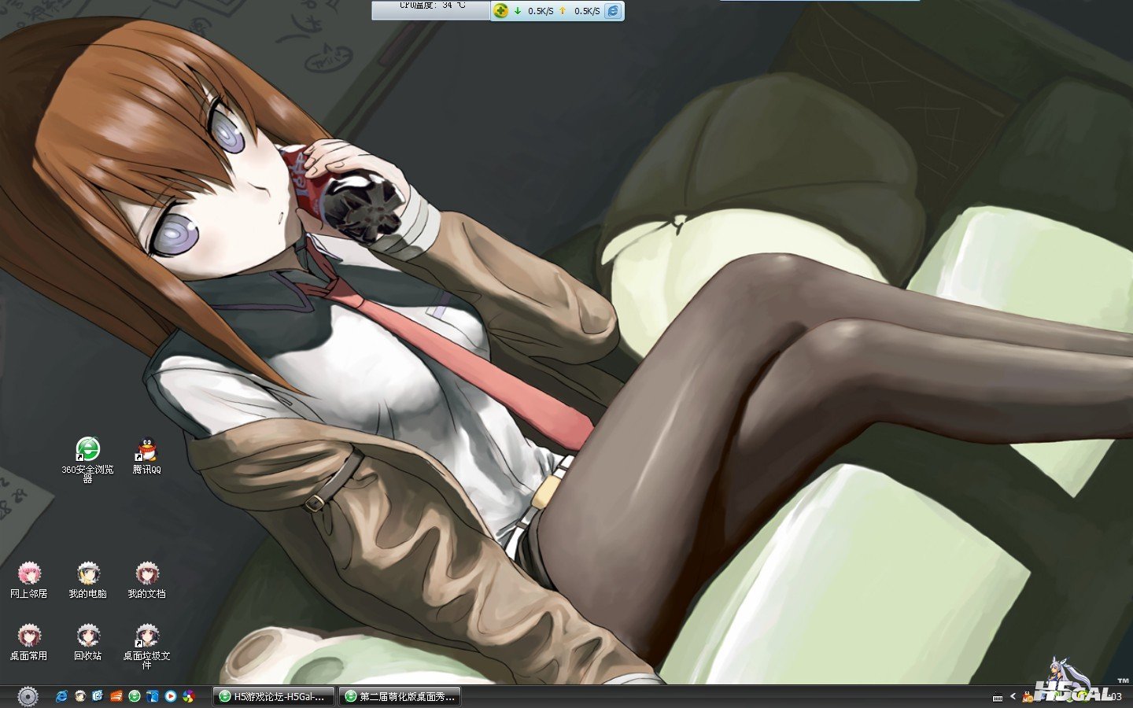
Task: Open the 网上邻居 desktop icon
Action: [29, 574]
